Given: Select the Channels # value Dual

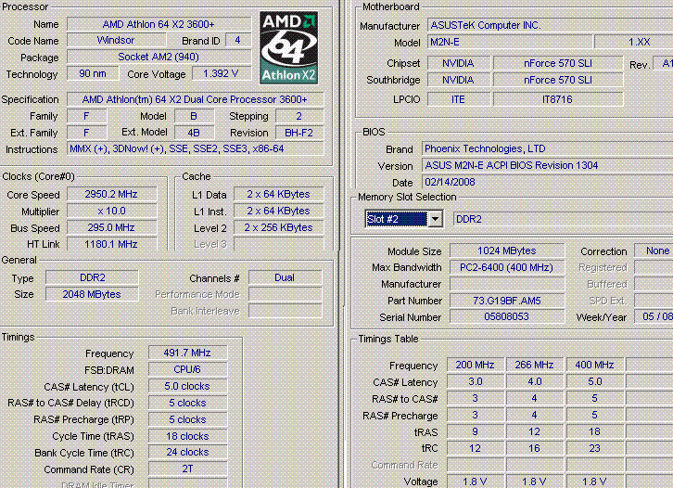Looking at the screenshot, I should (x=285, y=277).
